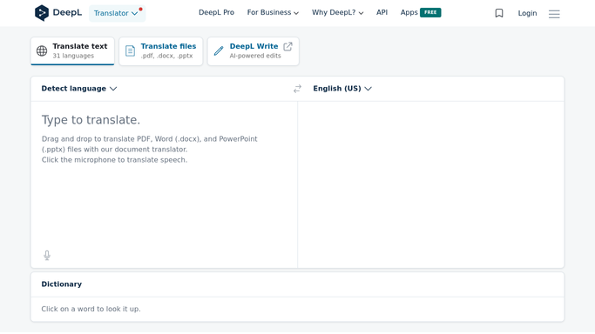Swap source and target languages
Viewport: 595px width, 334px height.
pos(297,89)
